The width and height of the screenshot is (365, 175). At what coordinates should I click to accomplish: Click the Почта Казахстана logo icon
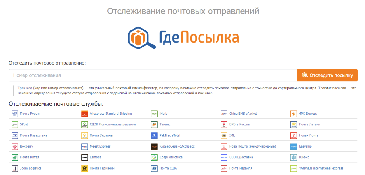[15, 135]
